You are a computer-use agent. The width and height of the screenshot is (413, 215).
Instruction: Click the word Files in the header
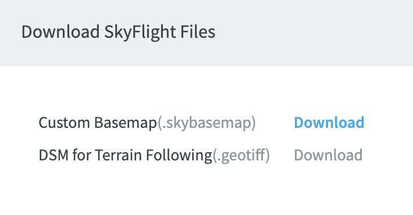(x=198, y=32)
